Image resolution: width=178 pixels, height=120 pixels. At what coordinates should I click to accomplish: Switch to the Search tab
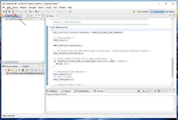[x=66, y=91]
